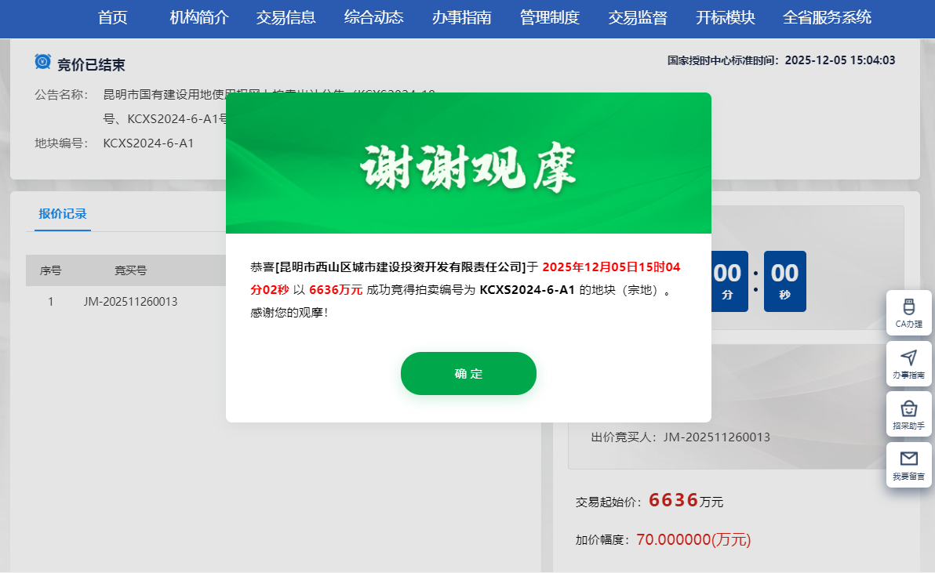Click the 确定 confirm button
Image resolution: width=935 pixels, height=573 pixels.
pos(468,374)
